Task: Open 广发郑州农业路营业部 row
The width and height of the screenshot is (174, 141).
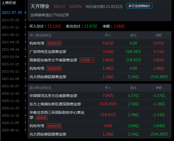Action: pyautogui.click(x=100, y=52)
